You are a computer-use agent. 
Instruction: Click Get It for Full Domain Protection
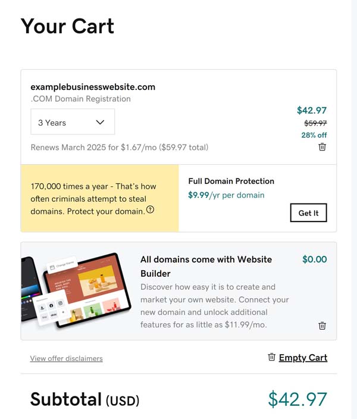(x=308, y=212)
